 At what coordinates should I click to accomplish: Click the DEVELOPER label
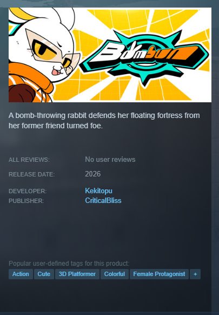pyautogui.click(x=28, y=191)
